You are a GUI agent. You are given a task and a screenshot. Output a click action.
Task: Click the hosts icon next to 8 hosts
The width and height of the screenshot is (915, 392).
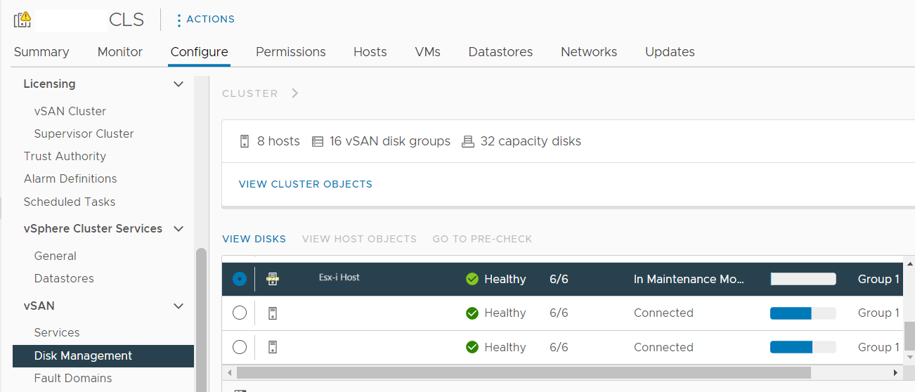245,141
